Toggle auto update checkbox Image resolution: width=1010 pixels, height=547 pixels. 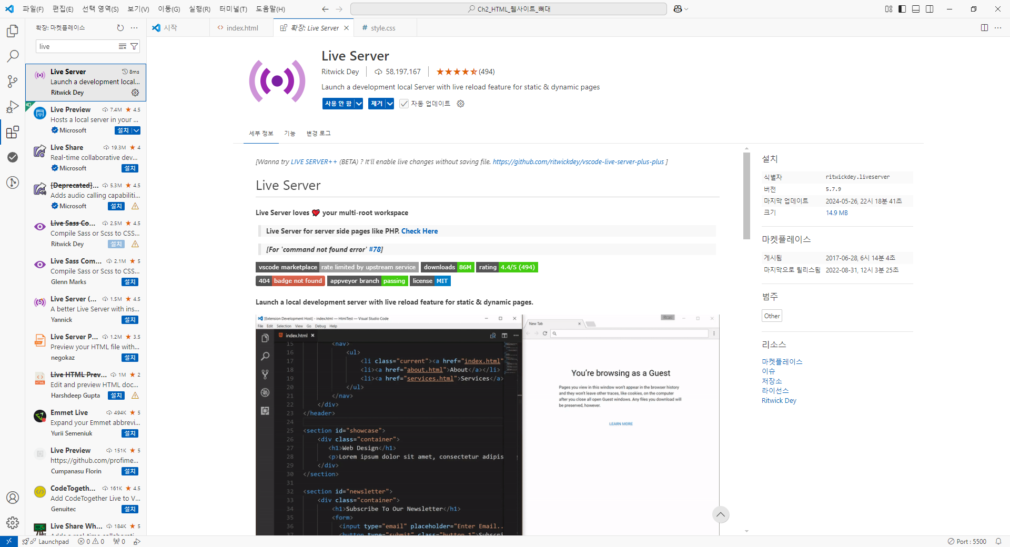click(x=404, y=104)
